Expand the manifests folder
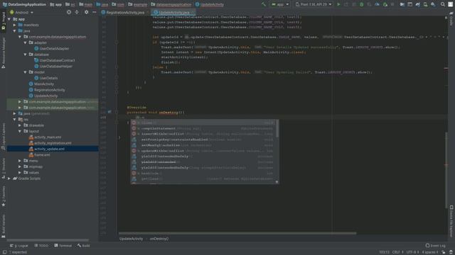The image size is (455, 255). 14,25
